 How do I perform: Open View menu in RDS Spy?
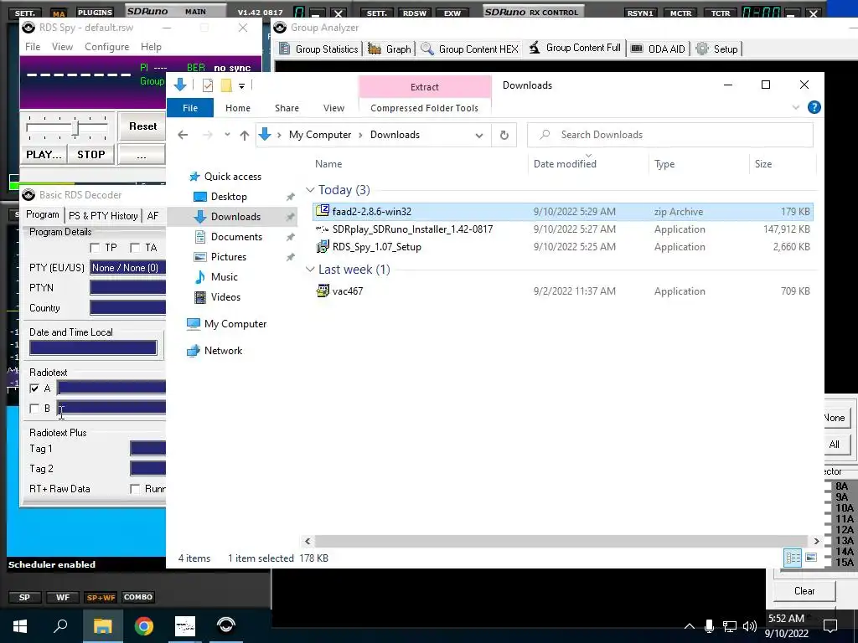tap(62, 47)
